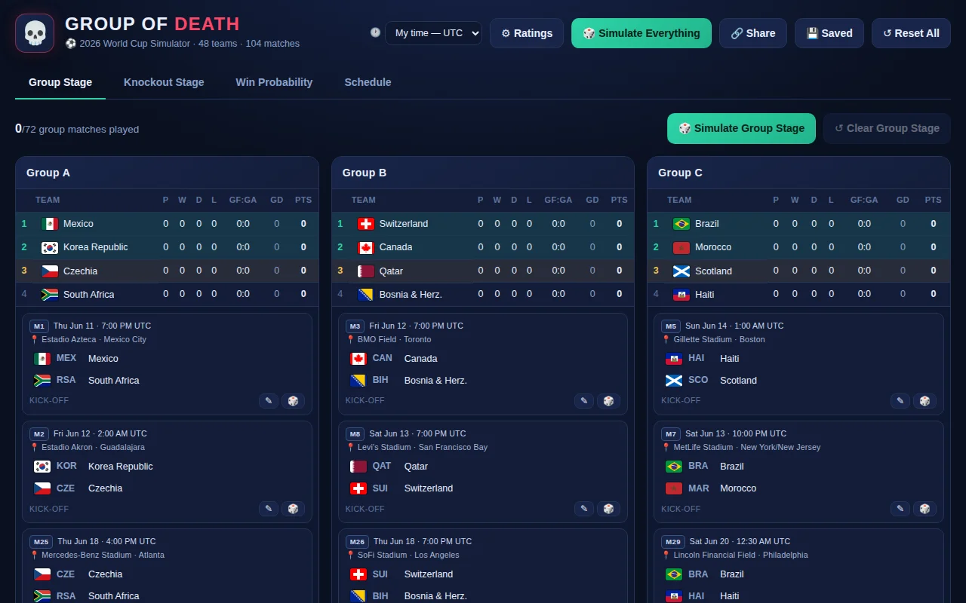Edit score for match M3 Canada vs Bosnia

584,401
